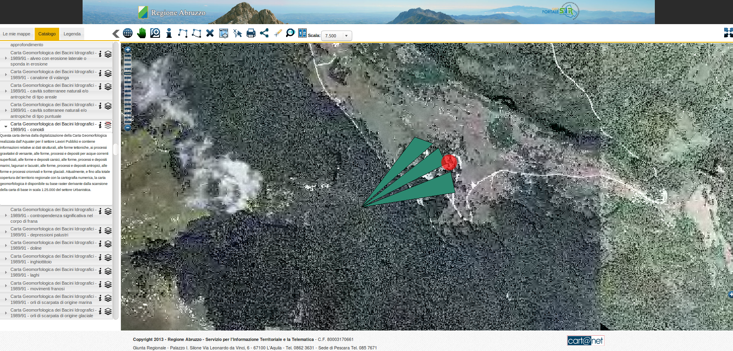Expand the canalone di valanga entry

pos(6,75)
